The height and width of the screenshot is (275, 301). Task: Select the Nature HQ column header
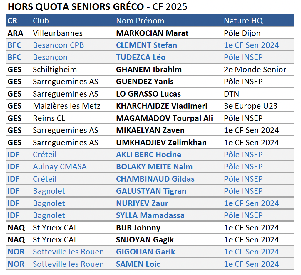(243, 21)
